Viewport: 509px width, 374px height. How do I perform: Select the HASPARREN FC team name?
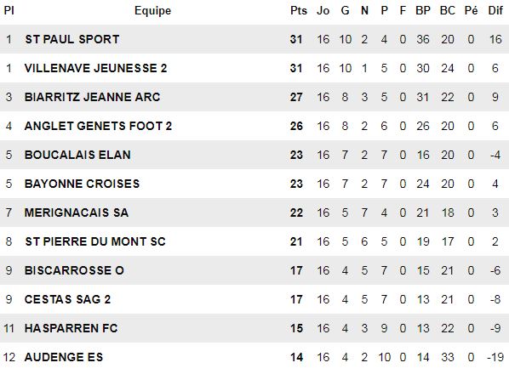71,328
